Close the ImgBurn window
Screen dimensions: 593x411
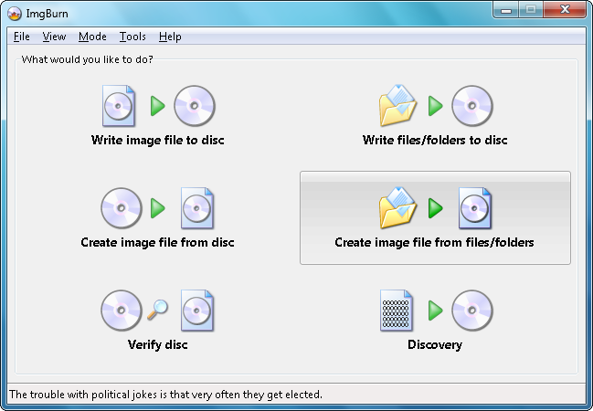point(565,9)
